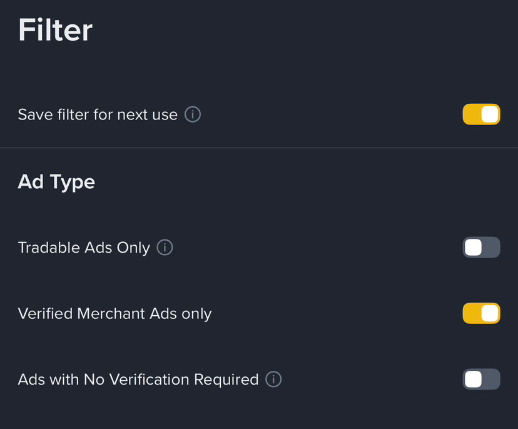Click yellow track of Save filter switch
The image size is (518, 429).
[470, 114]
